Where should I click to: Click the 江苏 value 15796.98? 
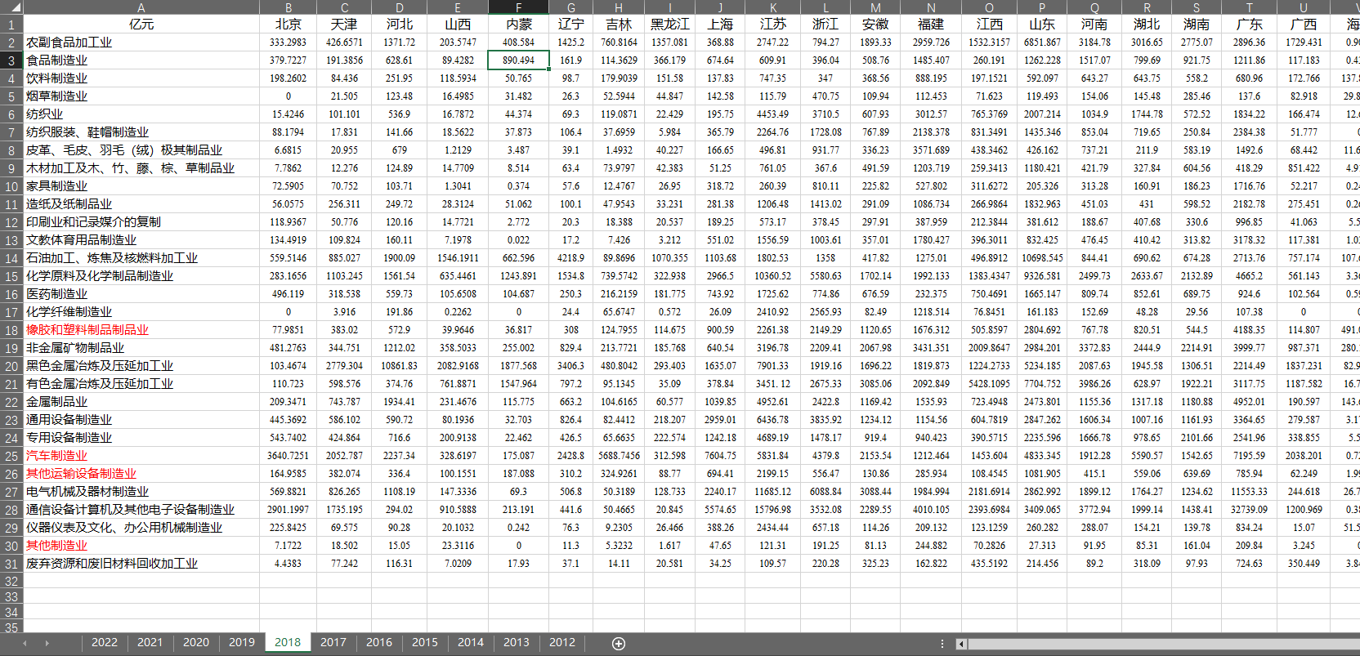773,510
